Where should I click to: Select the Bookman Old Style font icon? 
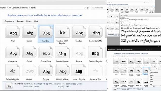pos(116,81)
